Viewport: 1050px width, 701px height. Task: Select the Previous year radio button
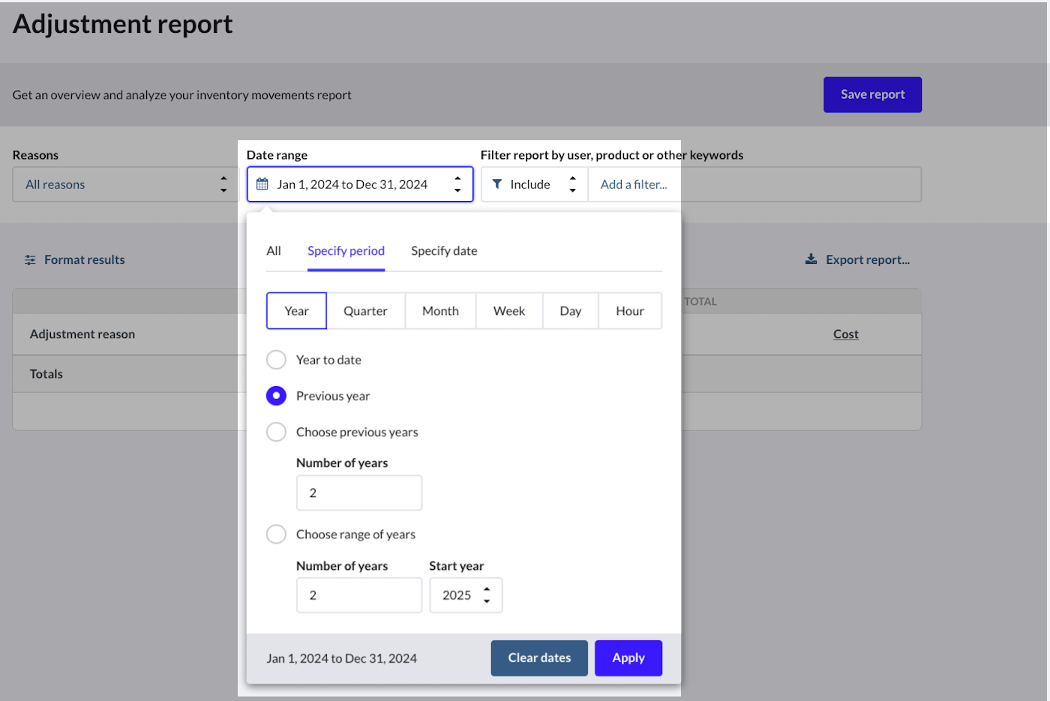point(277,396)
